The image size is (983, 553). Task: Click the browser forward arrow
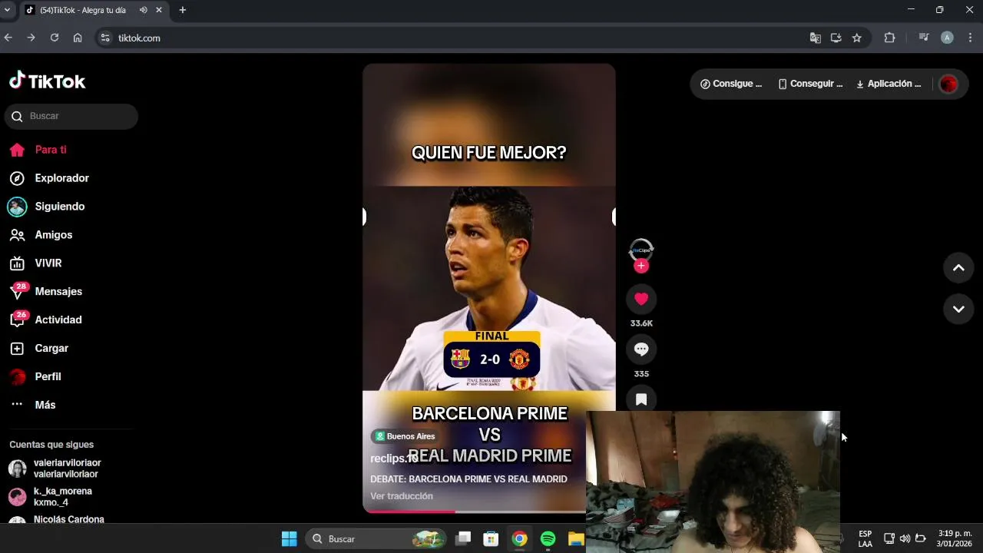pyautogui.click(x=31, y=38)
